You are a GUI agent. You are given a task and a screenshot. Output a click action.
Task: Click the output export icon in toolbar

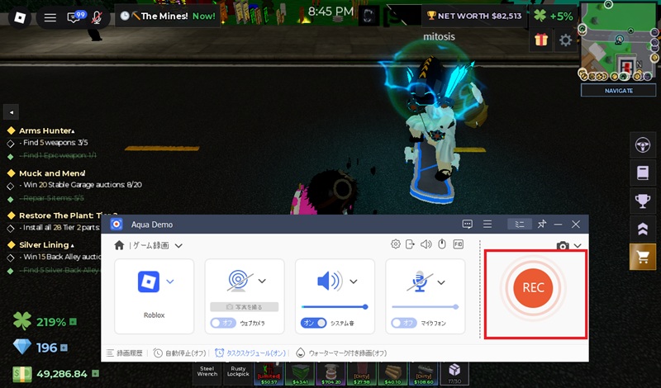tap(410, 244)
